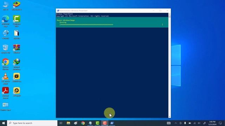This screenshot has width=225, height=126.
Task: Switch to green Camtasia taskbar icon
Action: click(x=97, y=123)
